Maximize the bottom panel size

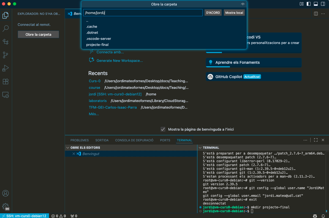[316, 140]
